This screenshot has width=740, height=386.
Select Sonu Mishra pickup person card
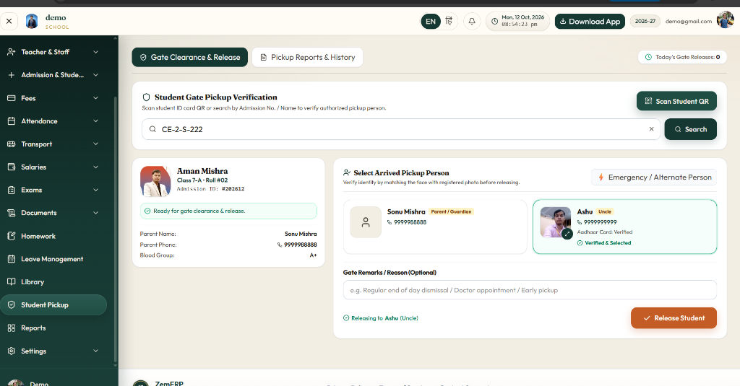(x=434, y=227)
